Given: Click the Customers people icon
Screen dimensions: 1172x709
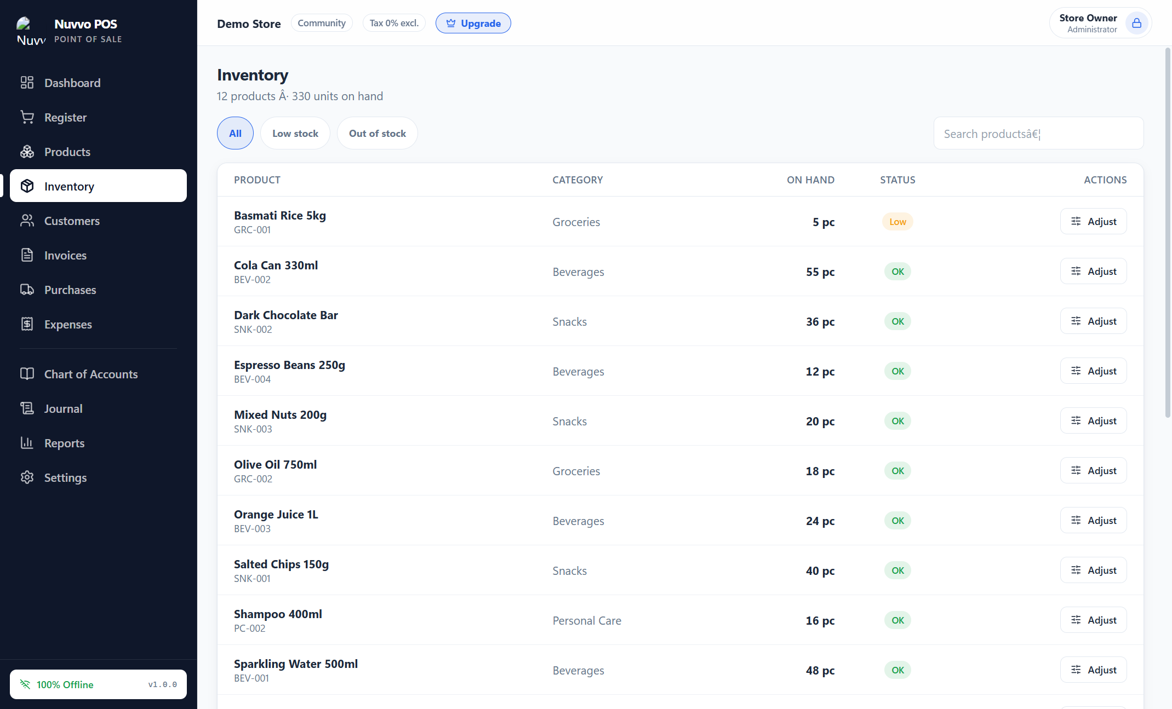Looking at the screenshot, I should 27,221.
